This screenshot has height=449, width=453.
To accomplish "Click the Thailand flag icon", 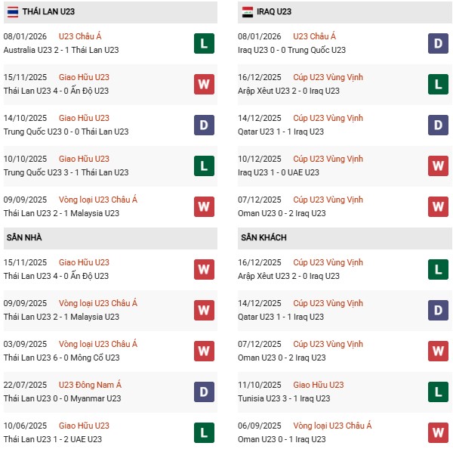I will pyautogui.click(x=14, y=11).
